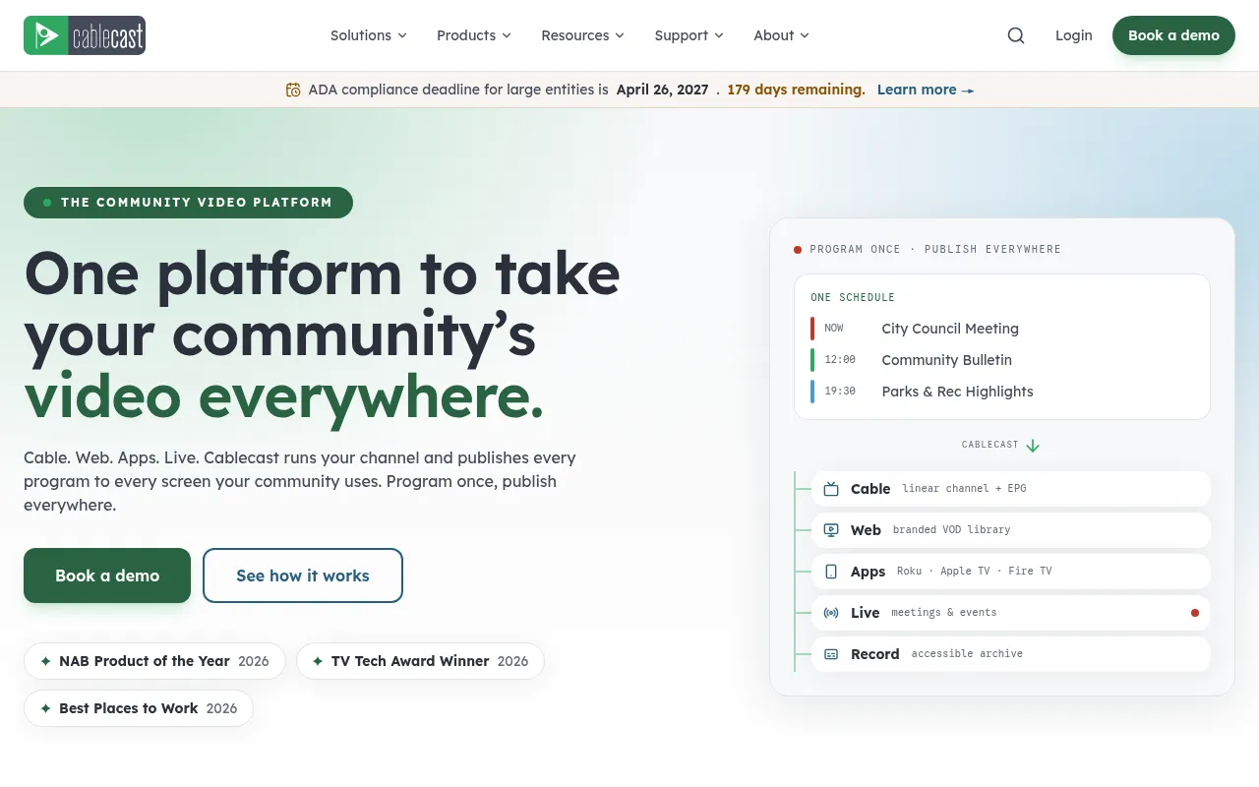
Task: Click the star icon on Best Places badge
Action: point(45,708)
